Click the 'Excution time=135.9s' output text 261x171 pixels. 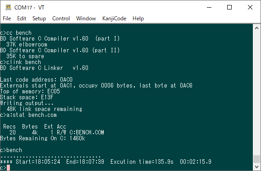[x=142, y=162]
